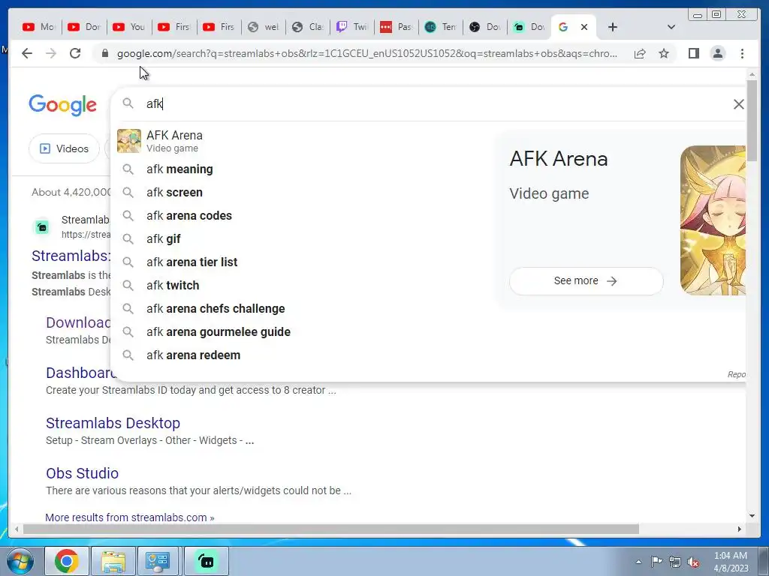This screenshot has height=576, width=769.
Task: Expand the tab search chevron
Action: point(671,27)
